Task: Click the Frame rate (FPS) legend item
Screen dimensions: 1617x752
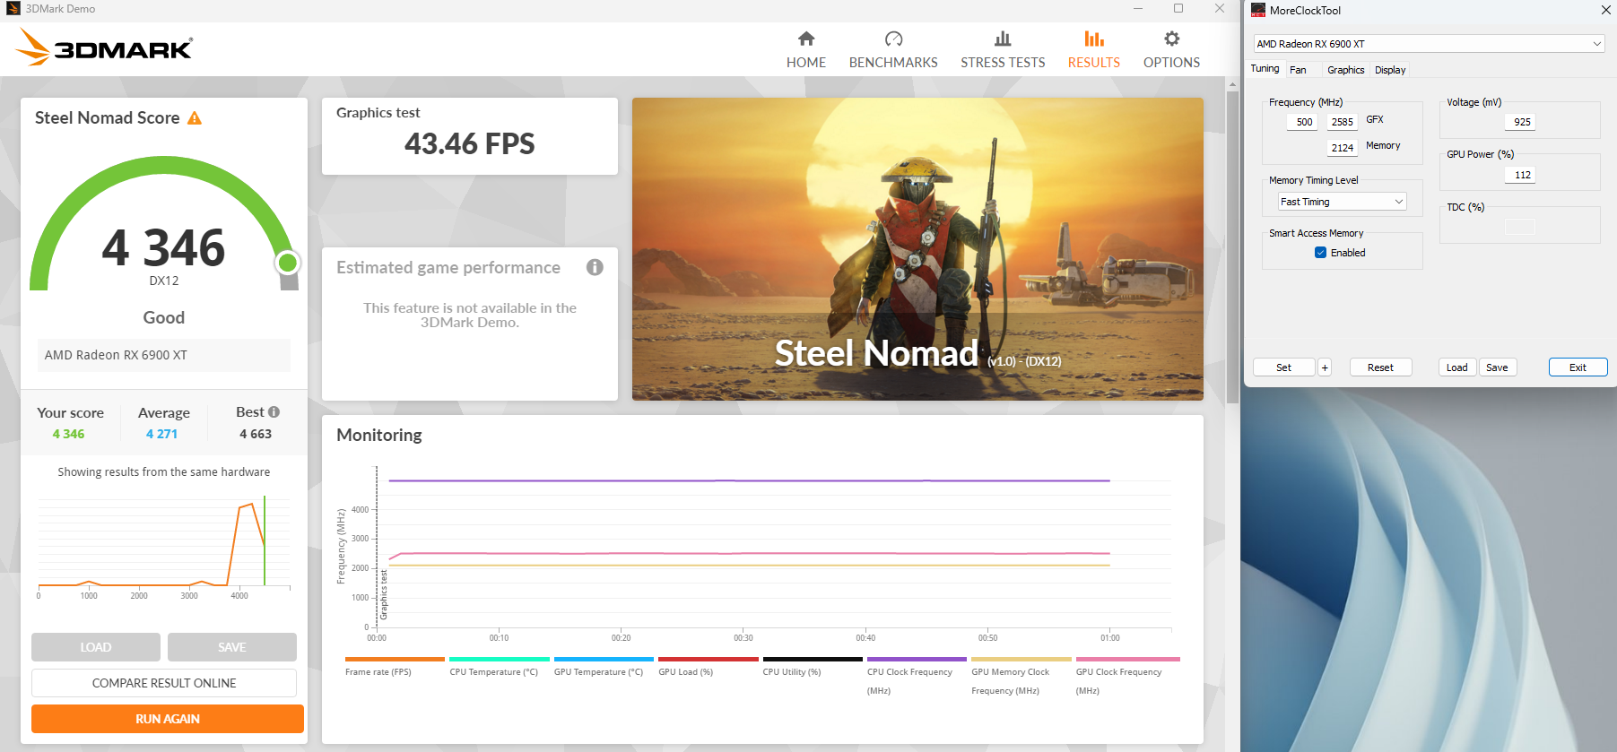Action: click(x=395, y=667)
